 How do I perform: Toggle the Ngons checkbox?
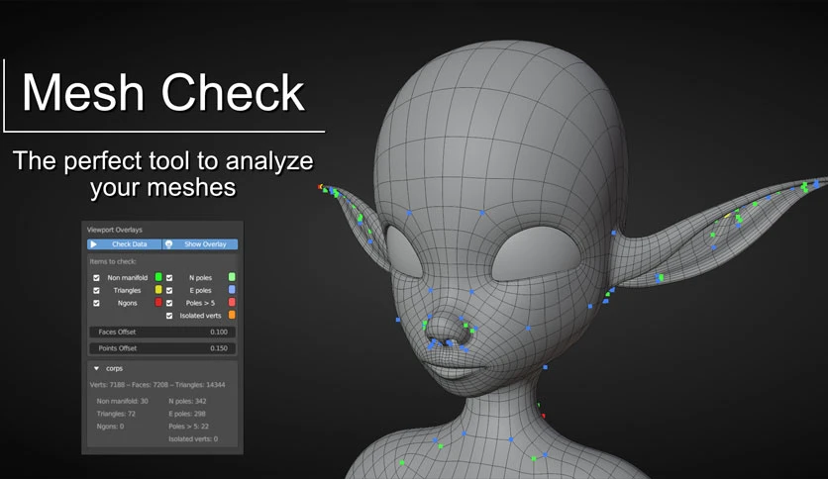click(96, 303)
